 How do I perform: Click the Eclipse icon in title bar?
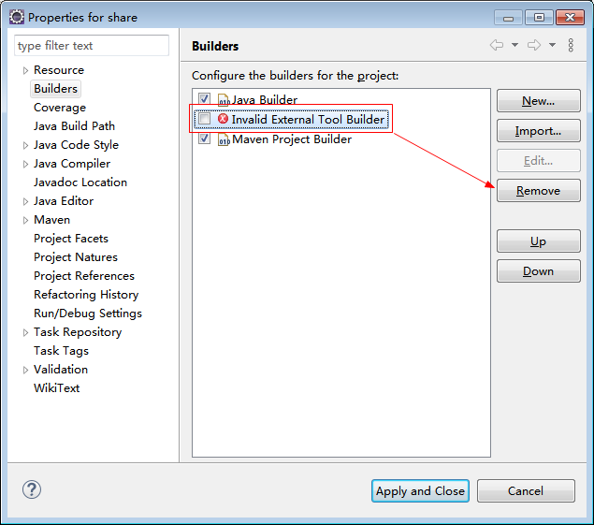click(x=17, y=17)
